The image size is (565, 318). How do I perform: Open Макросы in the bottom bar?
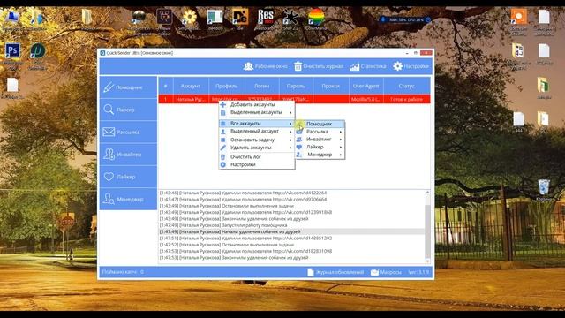pos(386,272)
